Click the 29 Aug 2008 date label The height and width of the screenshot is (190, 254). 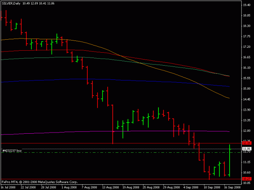click(x=172, y=187)
